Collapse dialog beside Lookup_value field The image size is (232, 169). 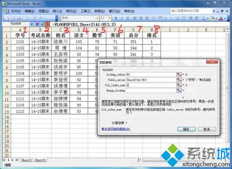tap(179, 74)
